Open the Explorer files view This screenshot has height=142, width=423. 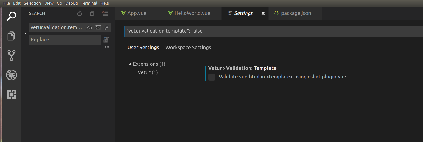[11, 36]
